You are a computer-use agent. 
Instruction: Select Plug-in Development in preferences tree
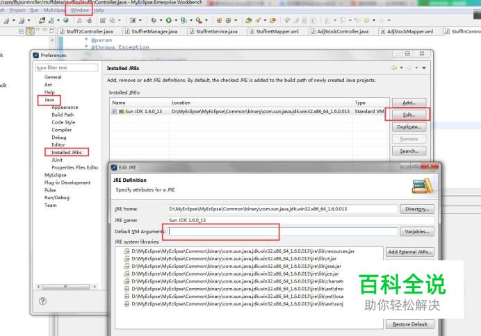tap(67, 183)
